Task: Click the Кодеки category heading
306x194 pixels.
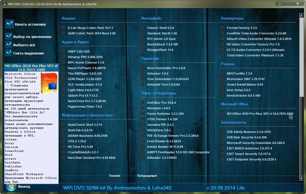Action: point(68,18)
